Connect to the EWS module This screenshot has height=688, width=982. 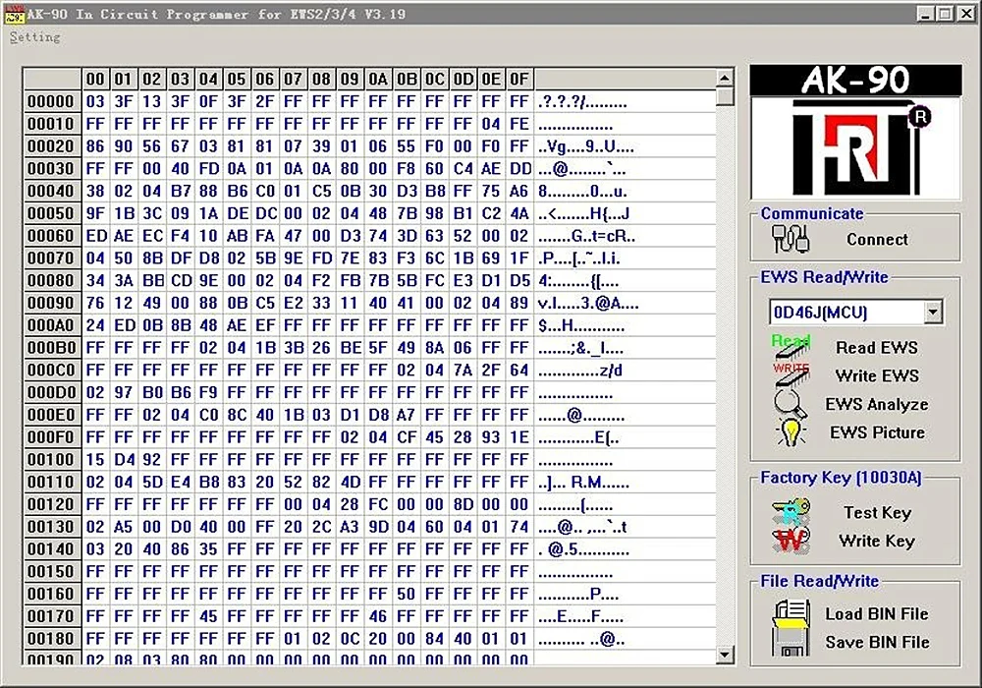point(877,240)
